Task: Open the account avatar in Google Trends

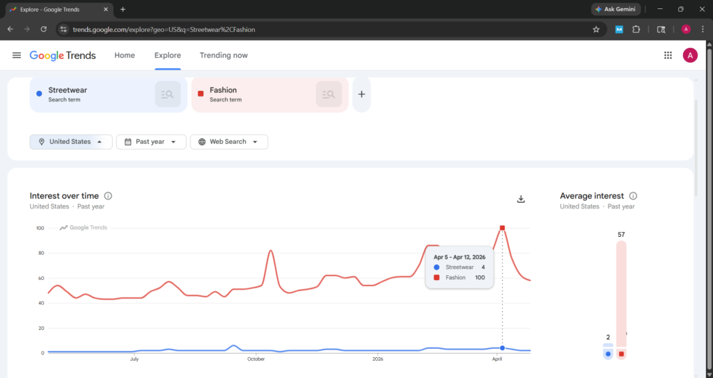Action: tap(690, 56)
